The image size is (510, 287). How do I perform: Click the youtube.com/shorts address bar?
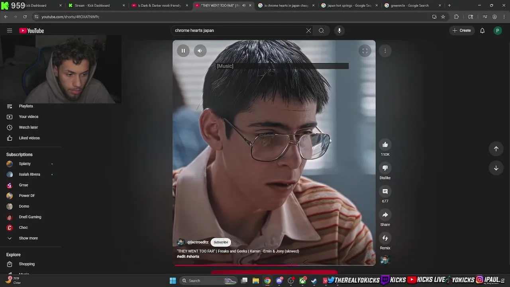tap(231, 17)
